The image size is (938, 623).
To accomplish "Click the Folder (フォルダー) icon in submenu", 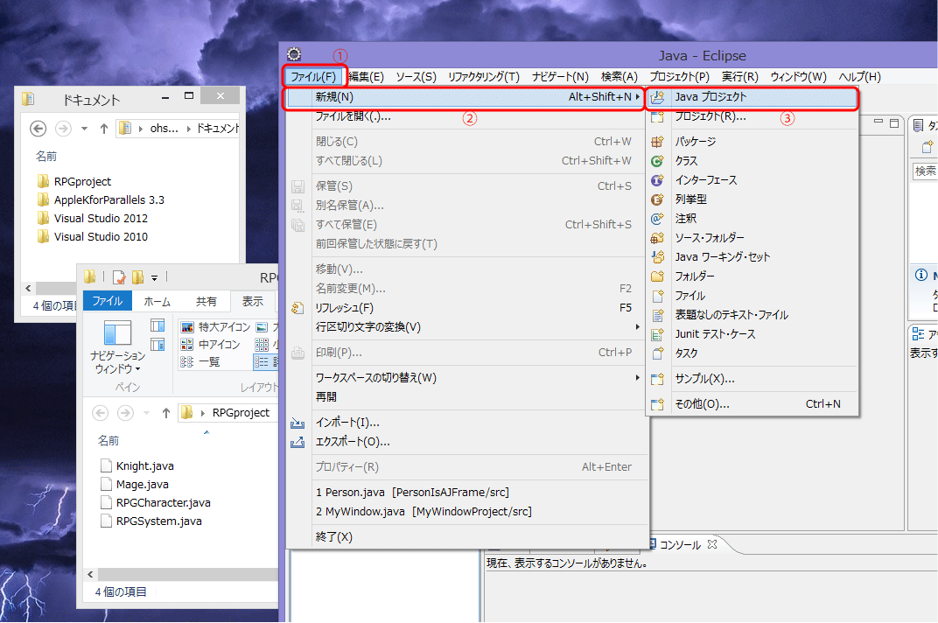I will [657, 276].
